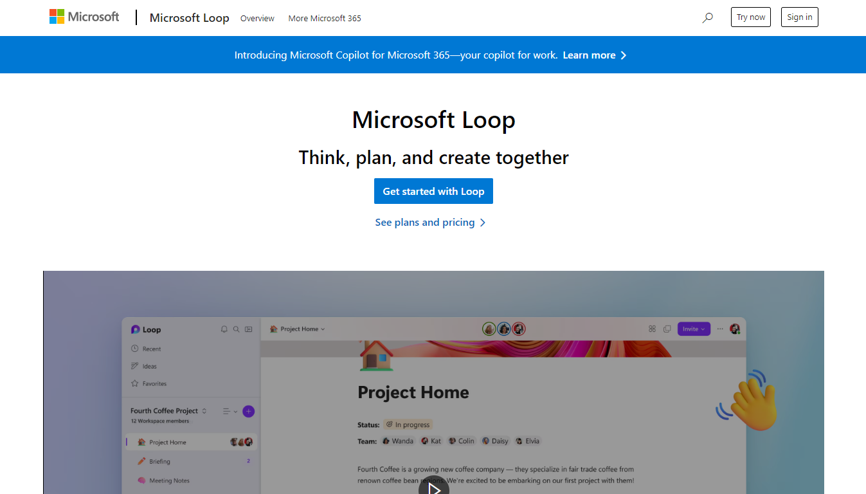Click the Try now button
This screenshot has height=494, width=866.
pos(751,17)
